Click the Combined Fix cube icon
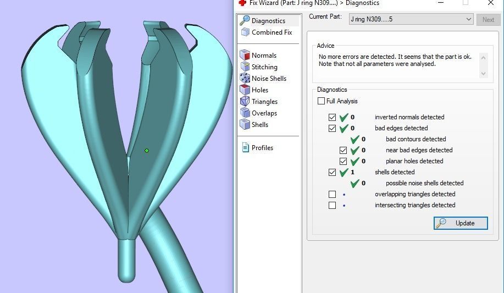Screen dimensions: 504x293 click(245, 32)
